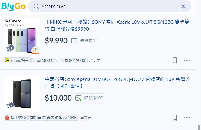Screen dimensions: 201x130
Task: Bookmark the $10,000 嘉義名店 listing
Action: [x=175, y=118]
